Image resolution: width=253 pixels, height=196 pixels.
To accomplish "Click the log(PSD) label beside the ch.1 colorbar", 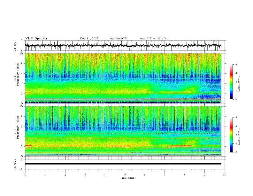I will (x=239, y=84).
